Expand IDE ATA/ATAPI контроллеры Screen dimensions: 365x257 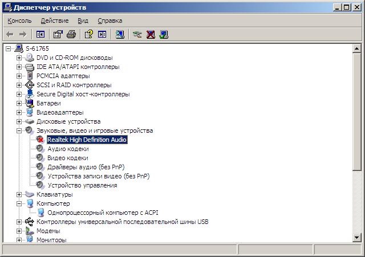pyautogui.click(x=19, y=67)
